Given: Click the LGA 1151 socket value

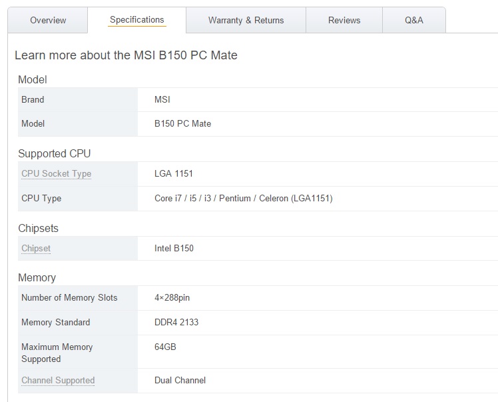Looking at the screenshot, I should pos(174,174).
